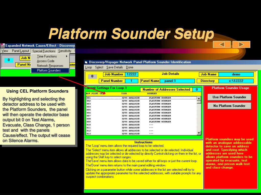Click the Done menu item
The width and height of the screenshot is (261, 195).
coord(130,67)
